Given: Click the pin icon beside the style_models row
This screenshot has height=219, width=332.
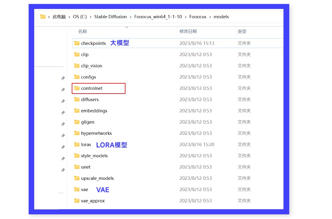Looking at the screenshot, I should pyautogui.click(x=63, y=159).
